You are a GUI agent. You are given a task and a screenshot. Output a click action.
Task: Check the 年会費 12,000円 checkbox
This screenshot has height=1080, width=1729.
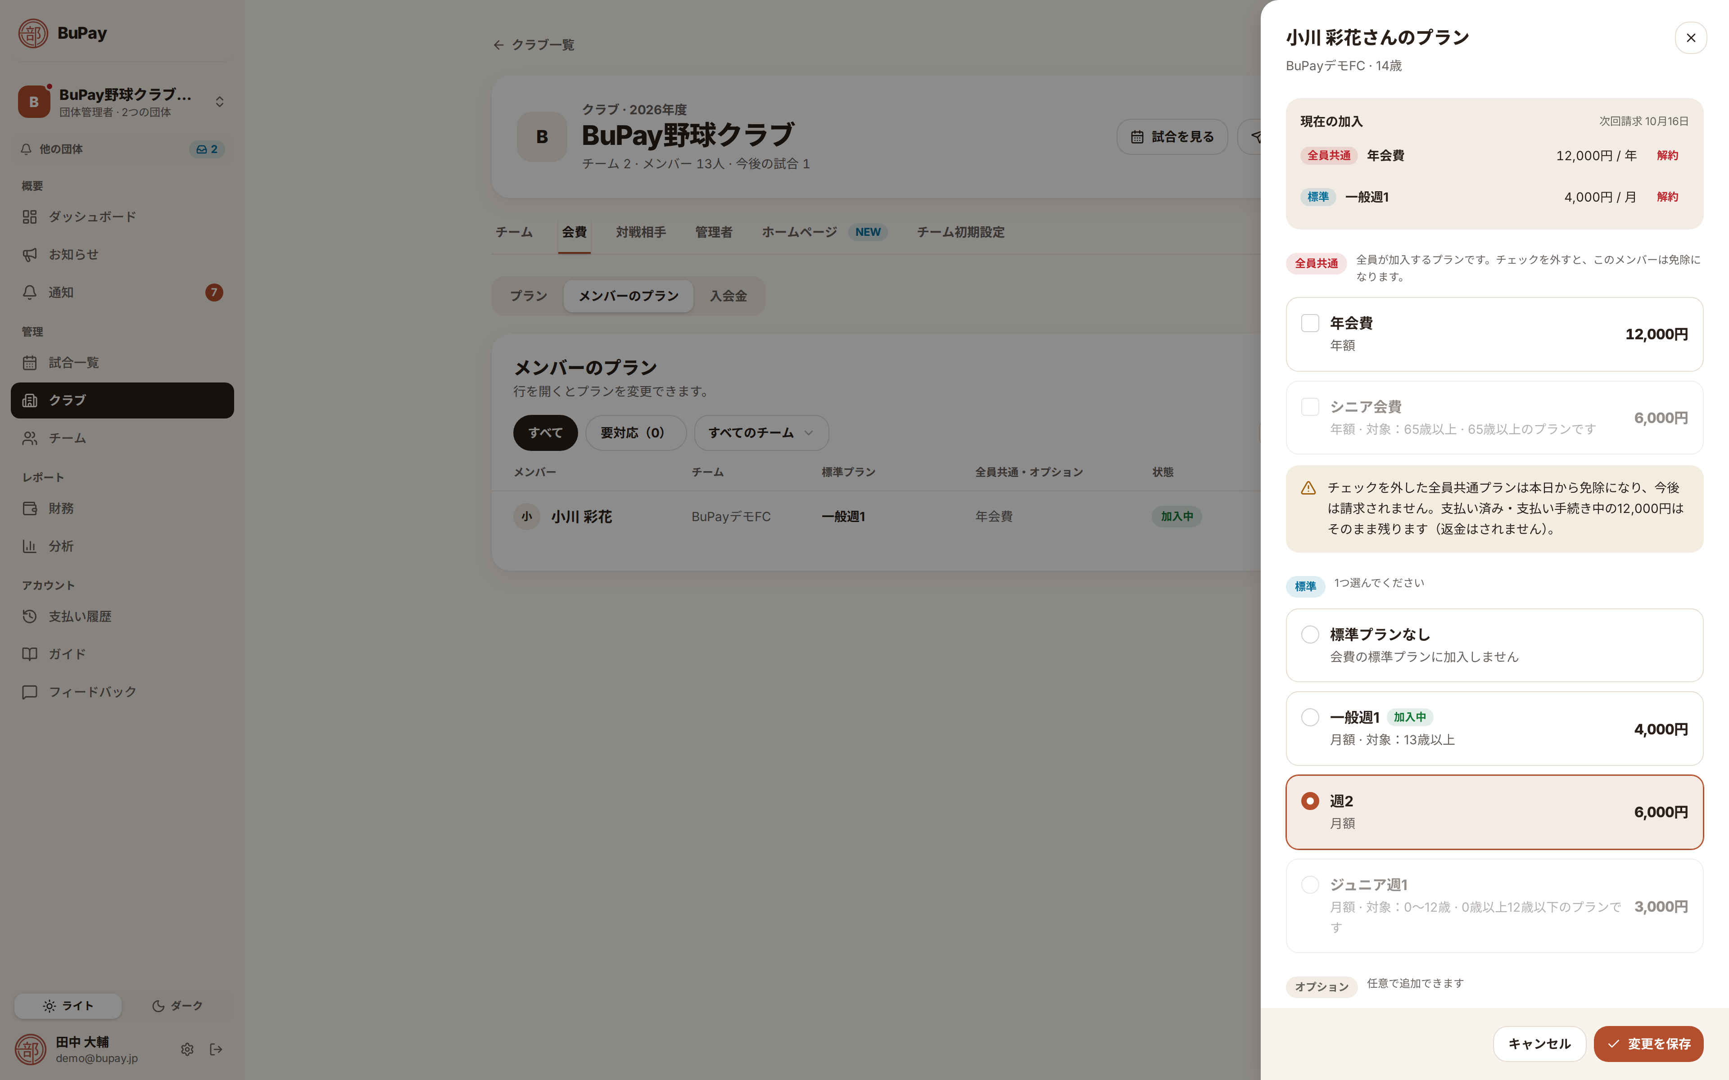1310,324
